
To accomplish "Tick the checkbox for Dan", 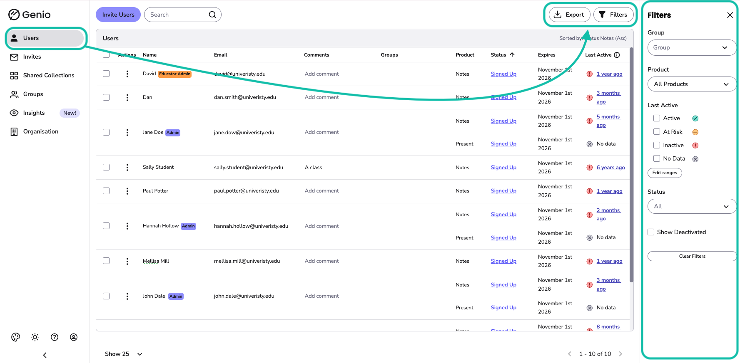I will 106,97.
